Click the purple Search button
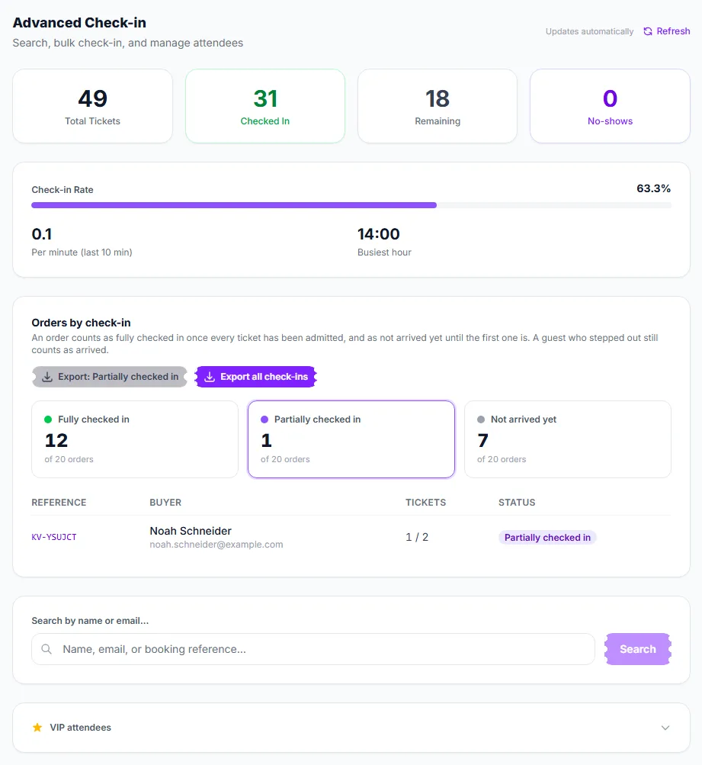 tap(638, 649)
